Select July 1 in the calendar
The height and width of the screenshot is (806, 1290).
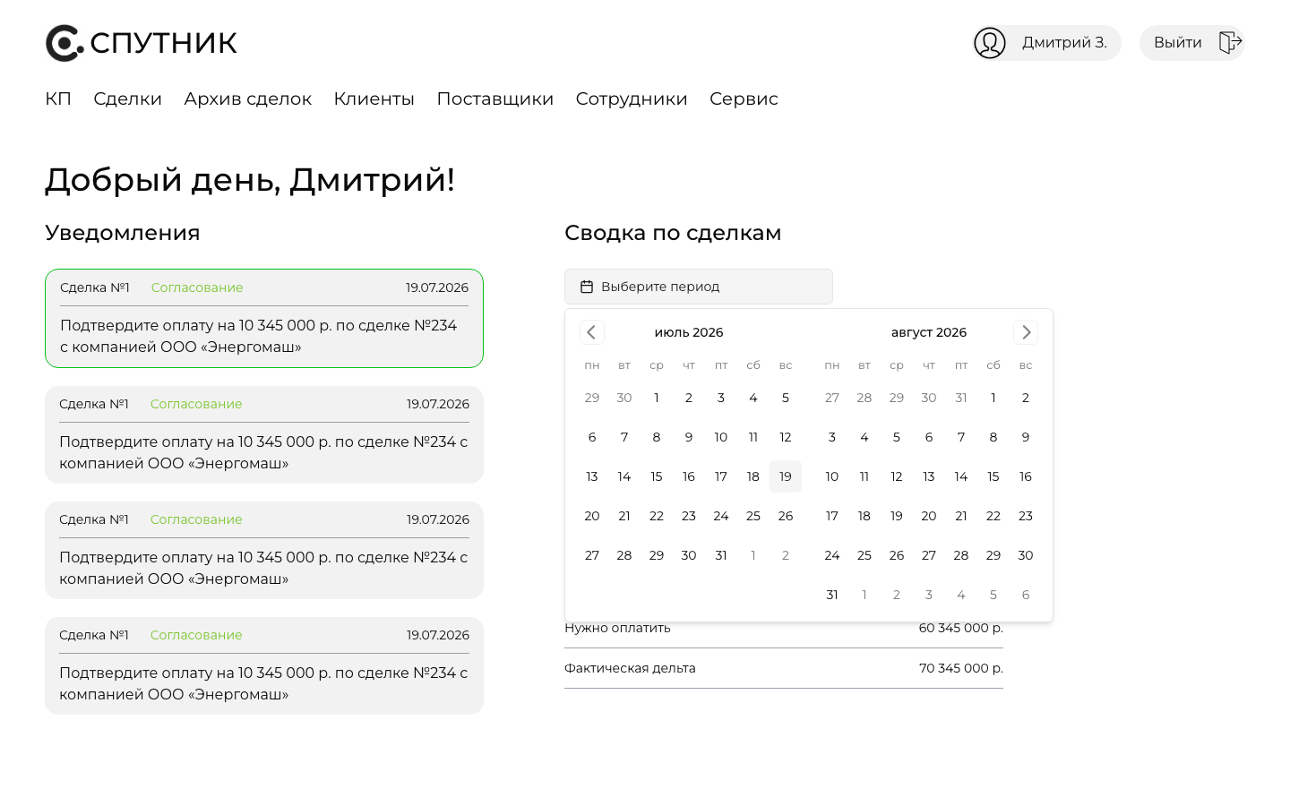coord(657,398)
